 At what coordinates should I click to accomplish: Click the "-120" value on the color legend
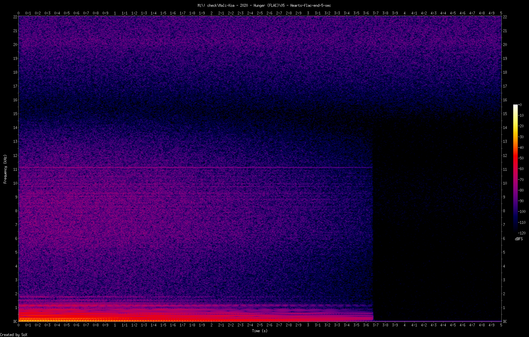pyautogui.click(x=522, y=233)
